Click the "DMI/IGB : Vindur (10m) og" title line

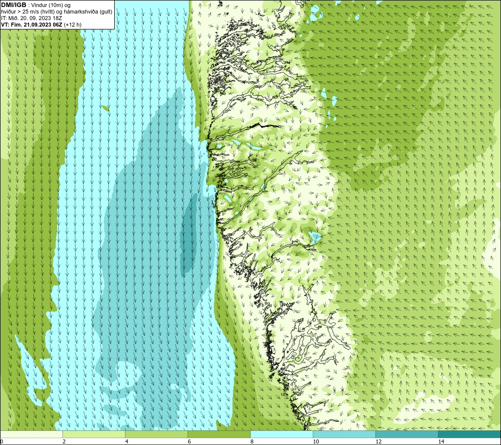[x=36, y=5]
